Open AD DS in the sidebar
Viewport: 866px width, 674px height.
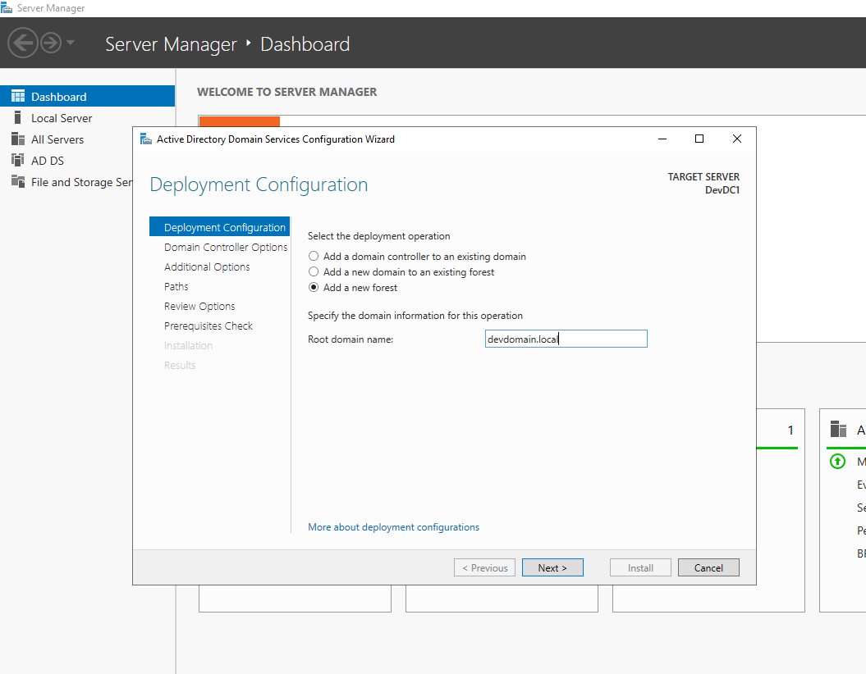click(66, 161)
